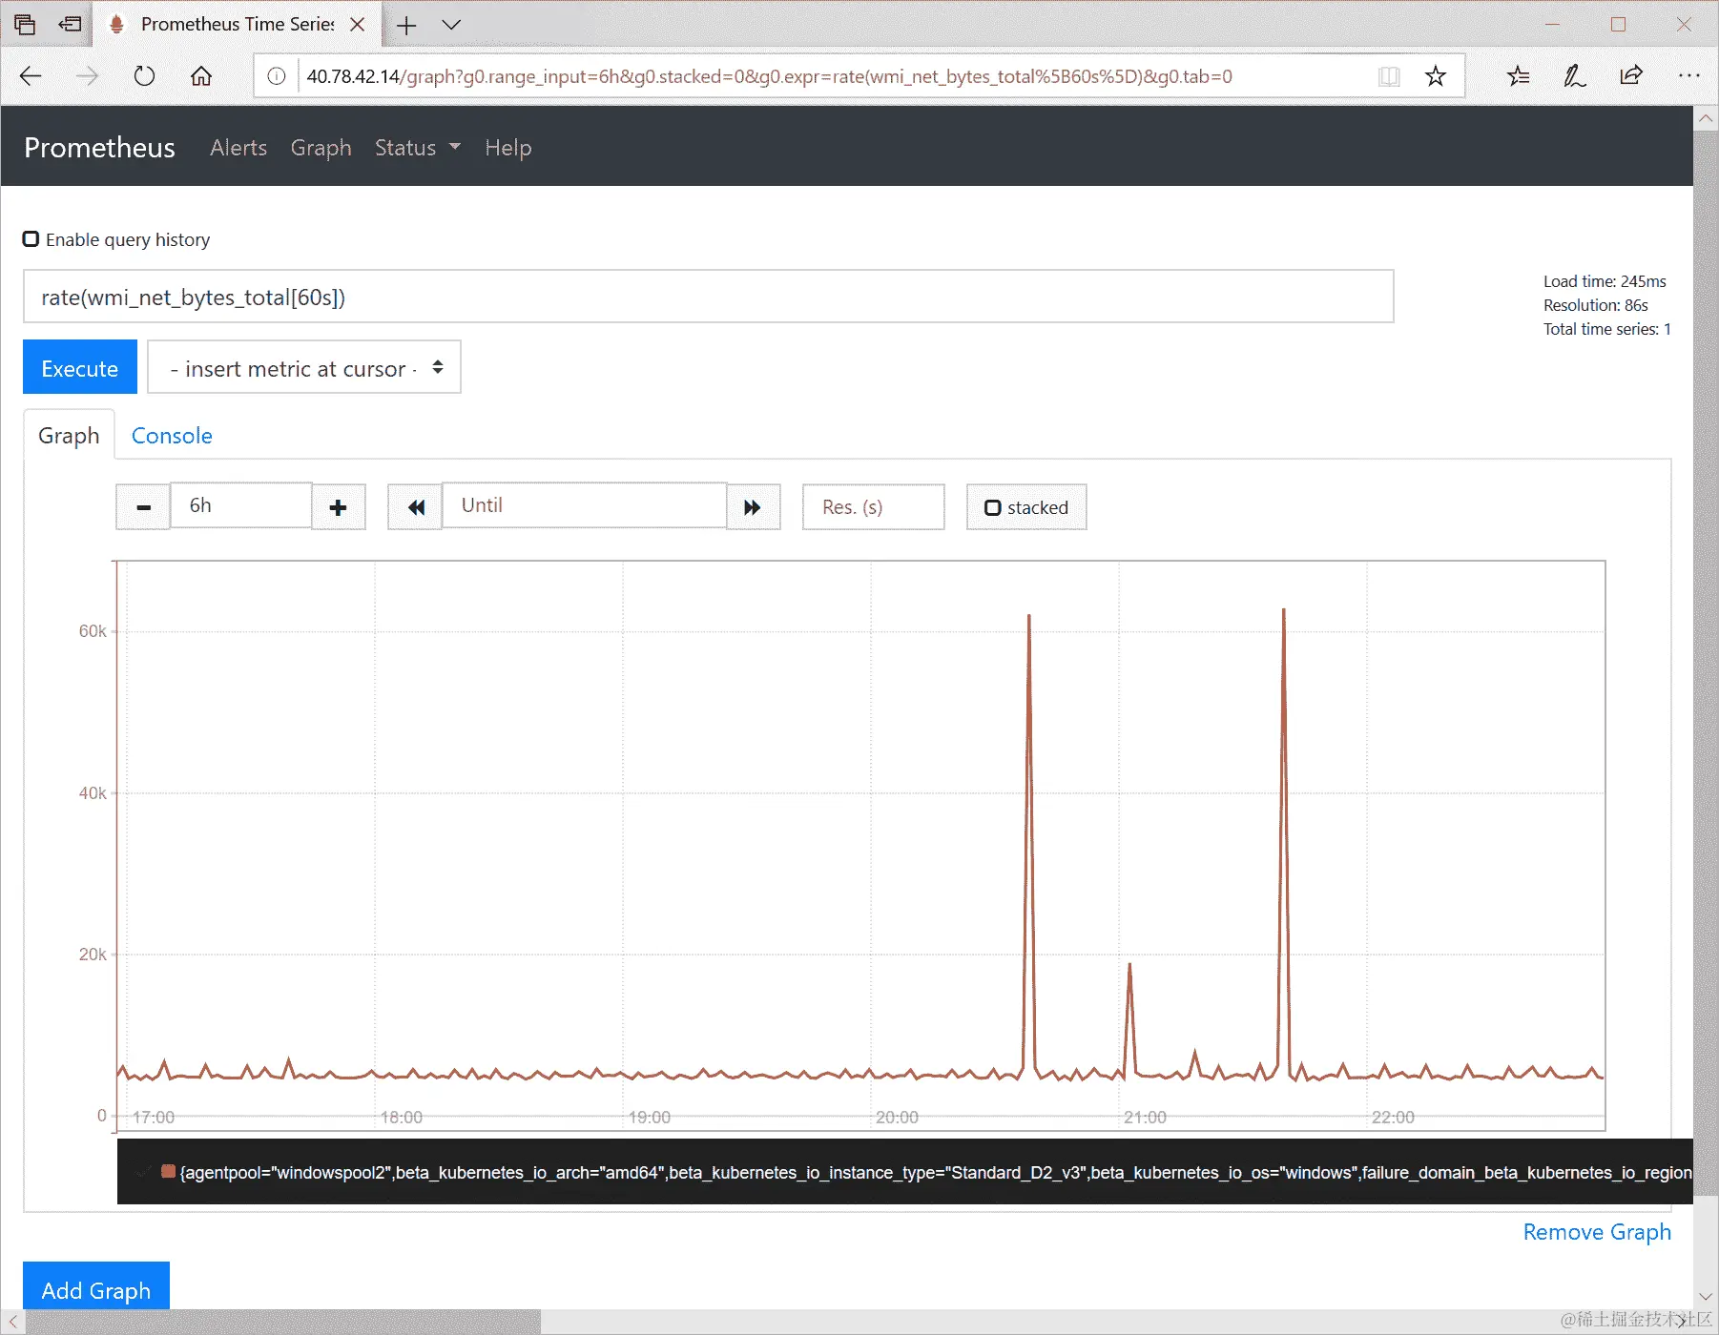Click the vertical scrollbar down arrow
This screenshot has height=1335, width=1719.
point(1706,1296)
